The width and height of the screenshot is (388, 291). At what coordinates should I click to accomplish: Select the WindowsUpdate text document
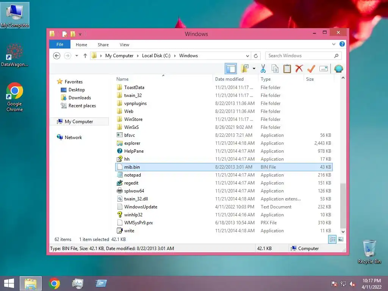coord(224,207)
